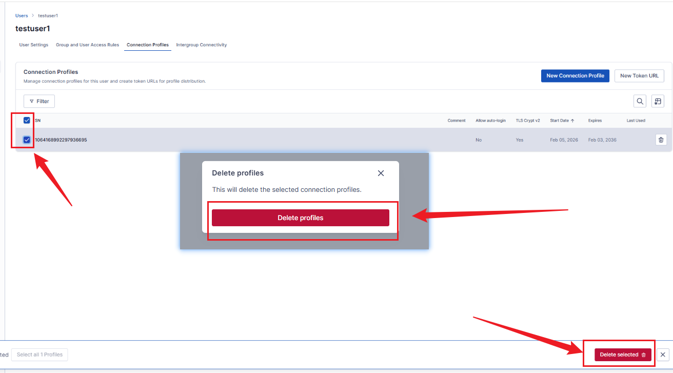Open the column settings icon beside search
Viewport: 673px width, 373px height.
coord(658,101)
